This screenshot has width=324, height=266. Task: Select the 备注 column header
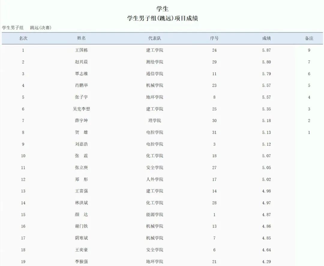pos(309,38)
